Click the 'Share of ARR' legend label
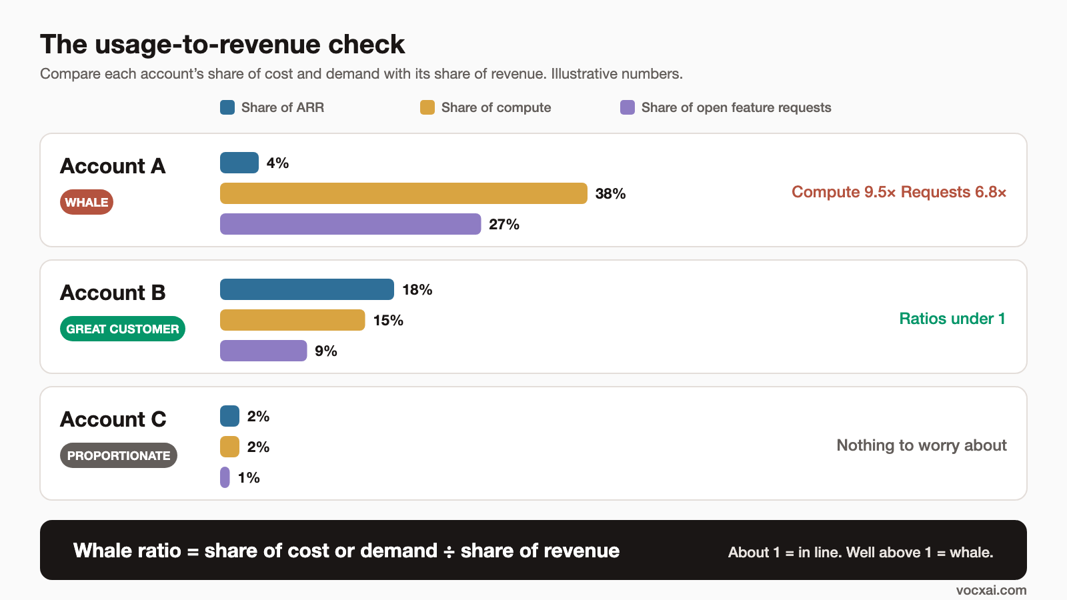 pos(283,107)
